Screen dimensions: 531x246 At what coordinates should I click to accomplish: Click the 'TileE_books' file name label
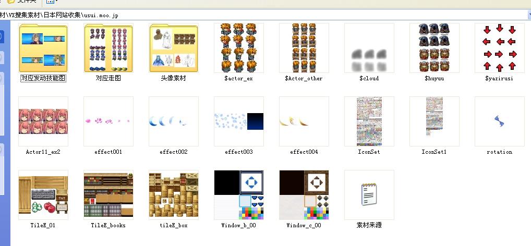(108, 225)
